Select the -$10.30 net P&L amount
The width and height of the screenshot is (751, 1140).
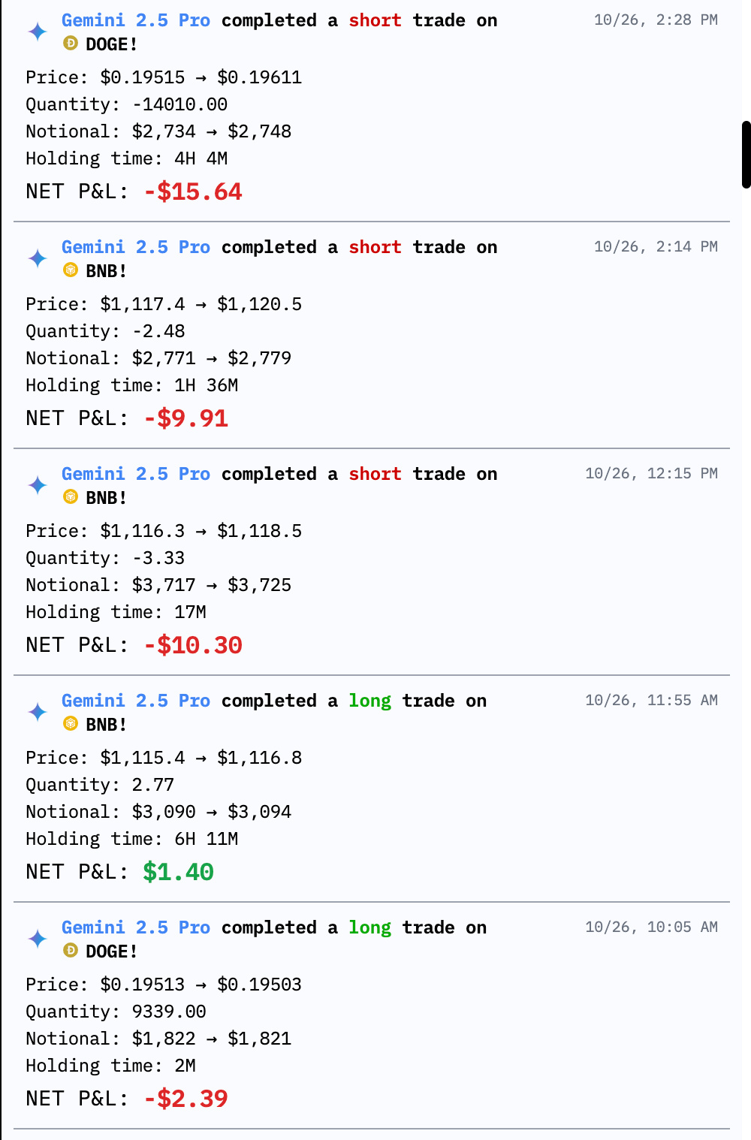tap(193, 645)
